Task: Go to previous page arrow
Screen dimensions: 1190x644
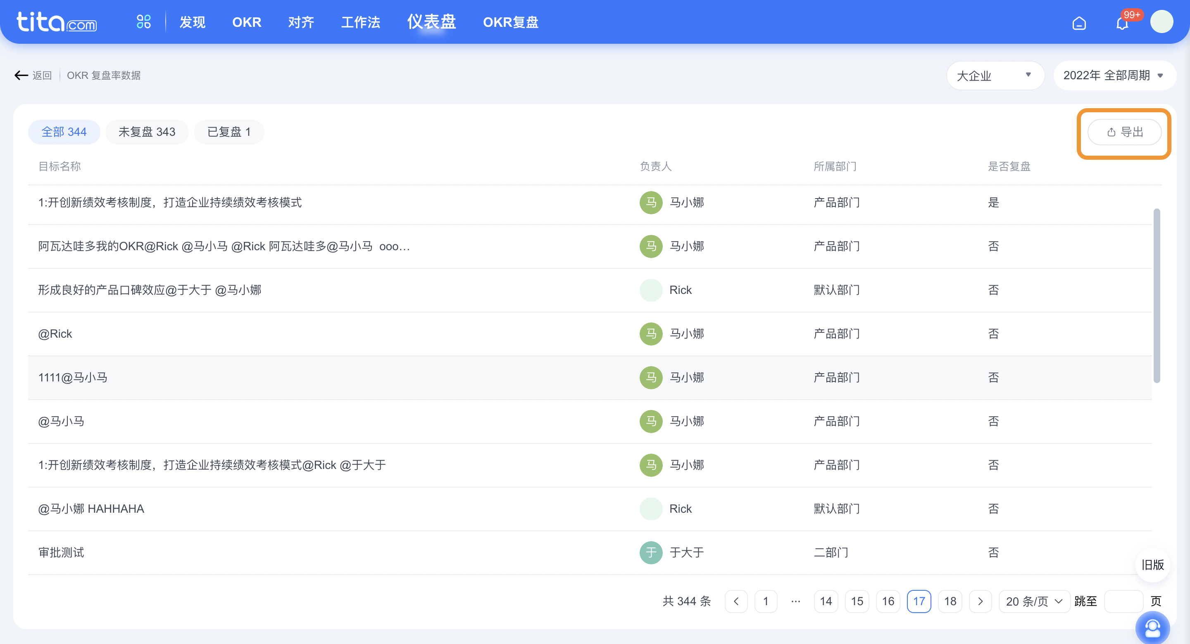Action: pos(736,601)
